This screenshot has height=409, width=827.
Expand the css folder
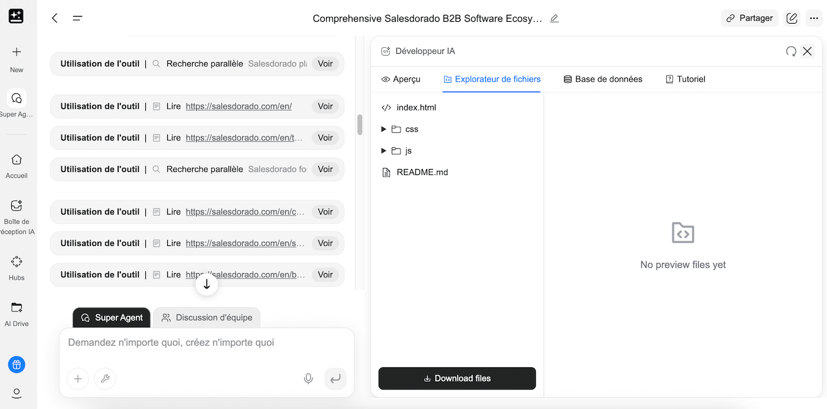pyautogui.click(x=384, y=129)
